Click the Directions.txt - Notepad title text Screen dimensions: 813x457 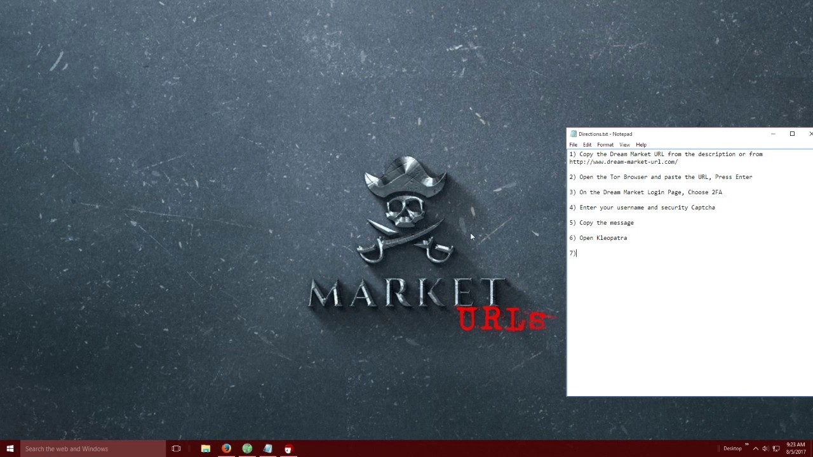click(605, 134)
